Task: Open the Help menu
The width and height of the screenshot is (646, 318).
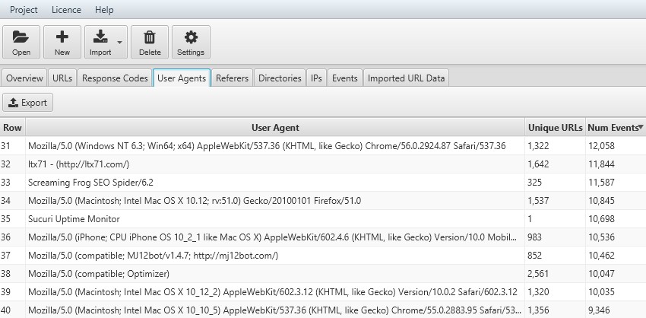Action: point(105,10)
